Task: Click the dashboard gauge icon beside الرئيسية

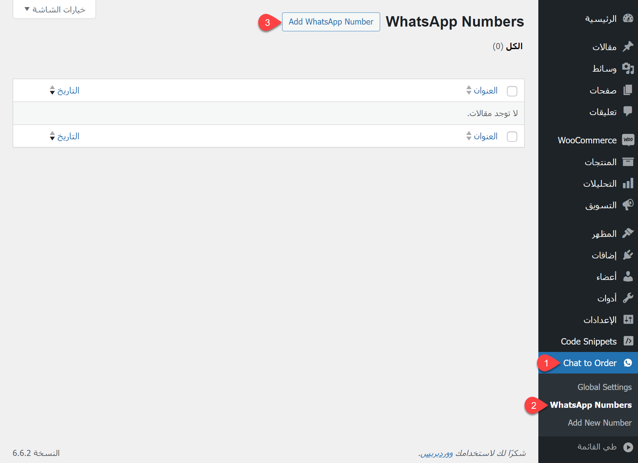Action: [x=628, y=19]
